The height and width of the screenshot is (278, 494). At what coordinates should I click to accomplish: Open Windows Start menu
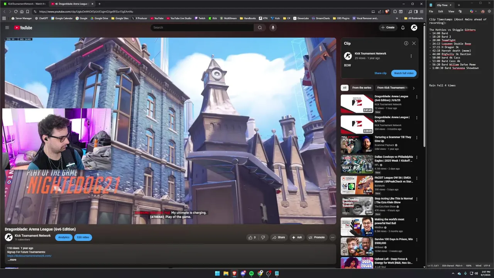(217, 273)
